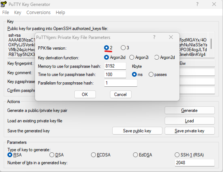
Task: Close the Private Key File Parameters dialog
Action: (171, 37)
